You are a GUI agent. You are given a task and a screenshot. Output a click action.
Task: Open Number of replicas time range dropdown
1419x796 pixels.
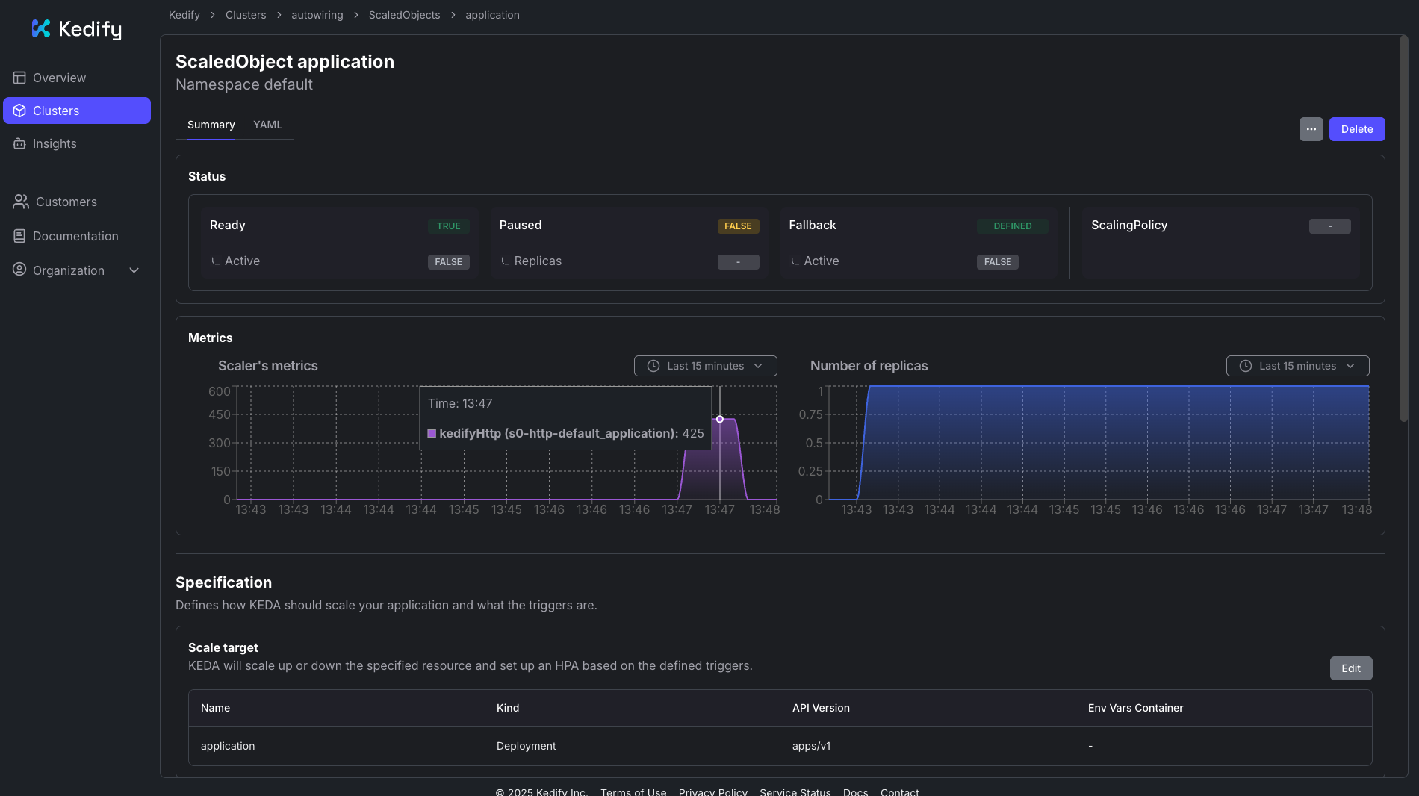[x=1297, y=366]
